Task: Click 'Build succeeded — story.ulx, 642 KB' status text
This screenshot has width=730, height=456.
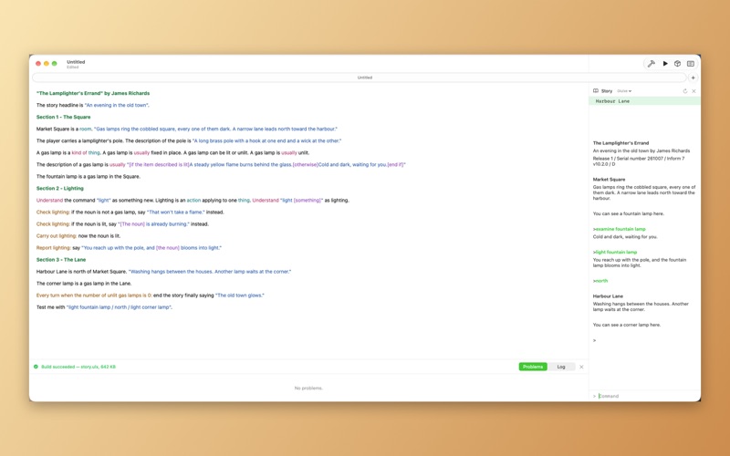Action: coord(78,367)
